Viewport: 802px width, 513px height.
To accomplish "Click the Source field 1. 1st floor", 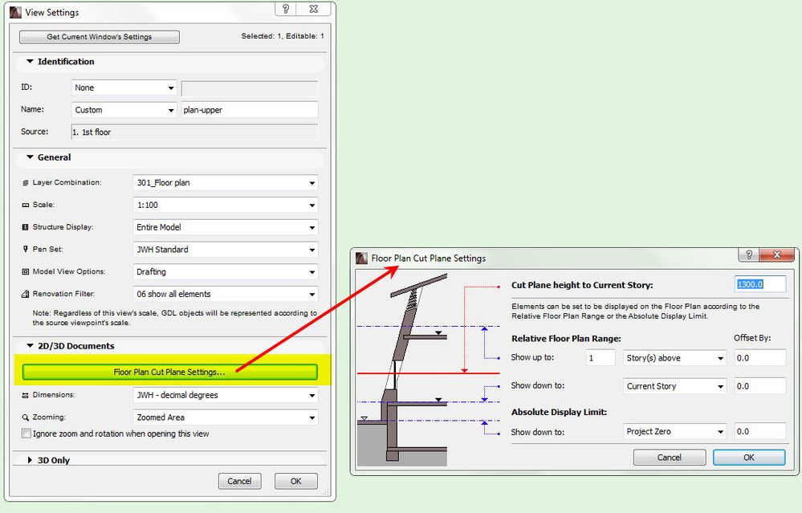I will click(194, 132).
